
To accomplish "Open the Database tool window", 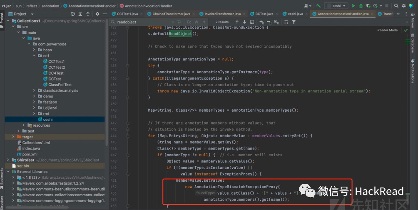I will (413, 43).
